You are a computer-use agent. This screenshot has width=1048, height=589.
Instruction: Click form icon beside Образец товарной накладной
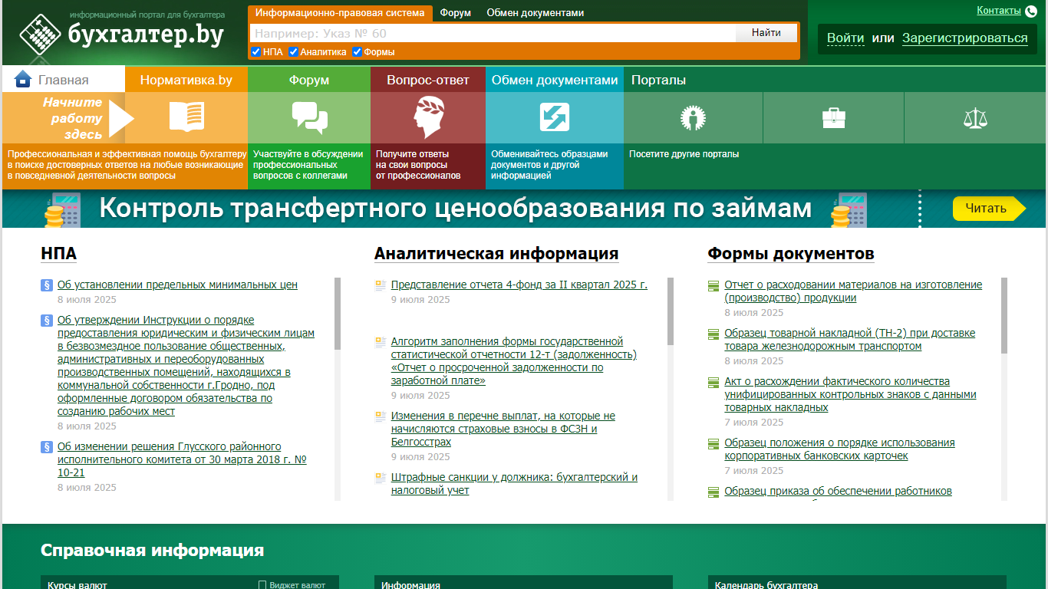coord(713,334)
